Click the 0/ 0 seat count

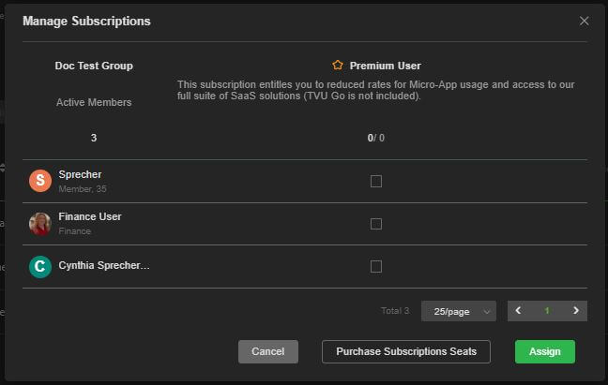(375, 138)
